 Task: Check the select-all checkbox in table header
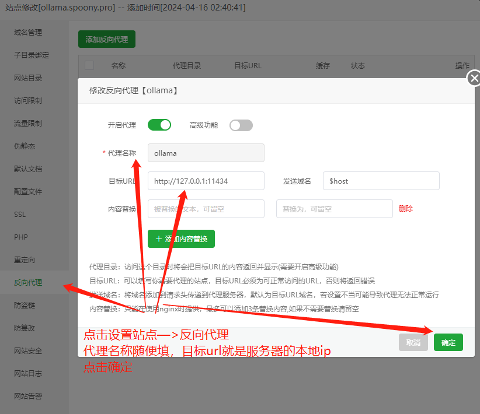pyautogui.click(x=89, y=66)
